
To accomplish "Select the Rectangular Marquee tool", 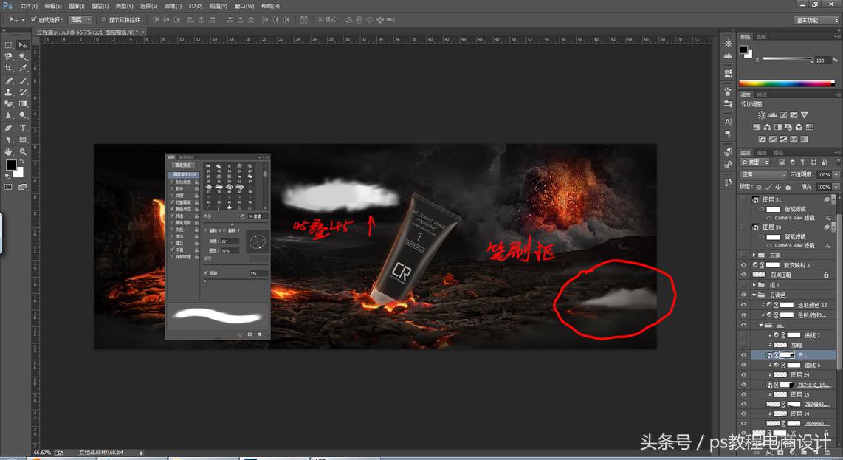I will (x=9, y=45).
